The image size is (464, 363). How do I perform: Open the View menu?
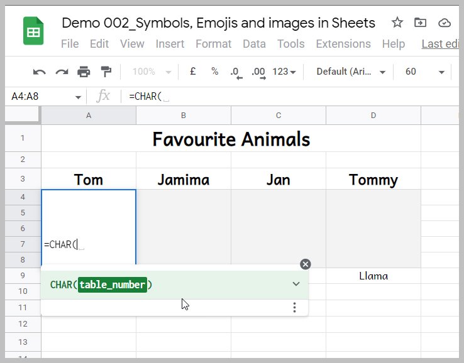[x=132, y=44]
